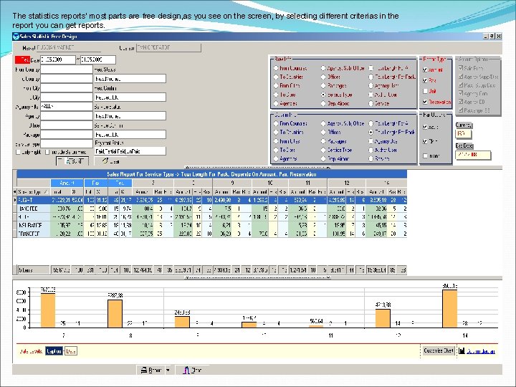Click the Currency field
The height and width of the screenshot is (387, 516).
click(464, 133)
